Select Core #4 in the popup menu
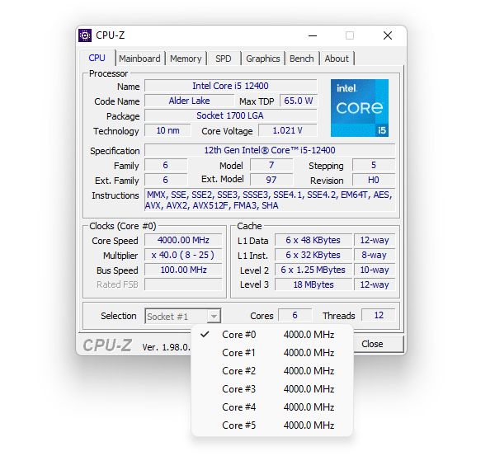The image size is (495, 470). click(x=271, y=407)
